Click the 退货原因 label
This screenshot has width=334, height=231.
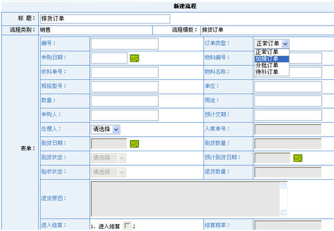point(53,198)
